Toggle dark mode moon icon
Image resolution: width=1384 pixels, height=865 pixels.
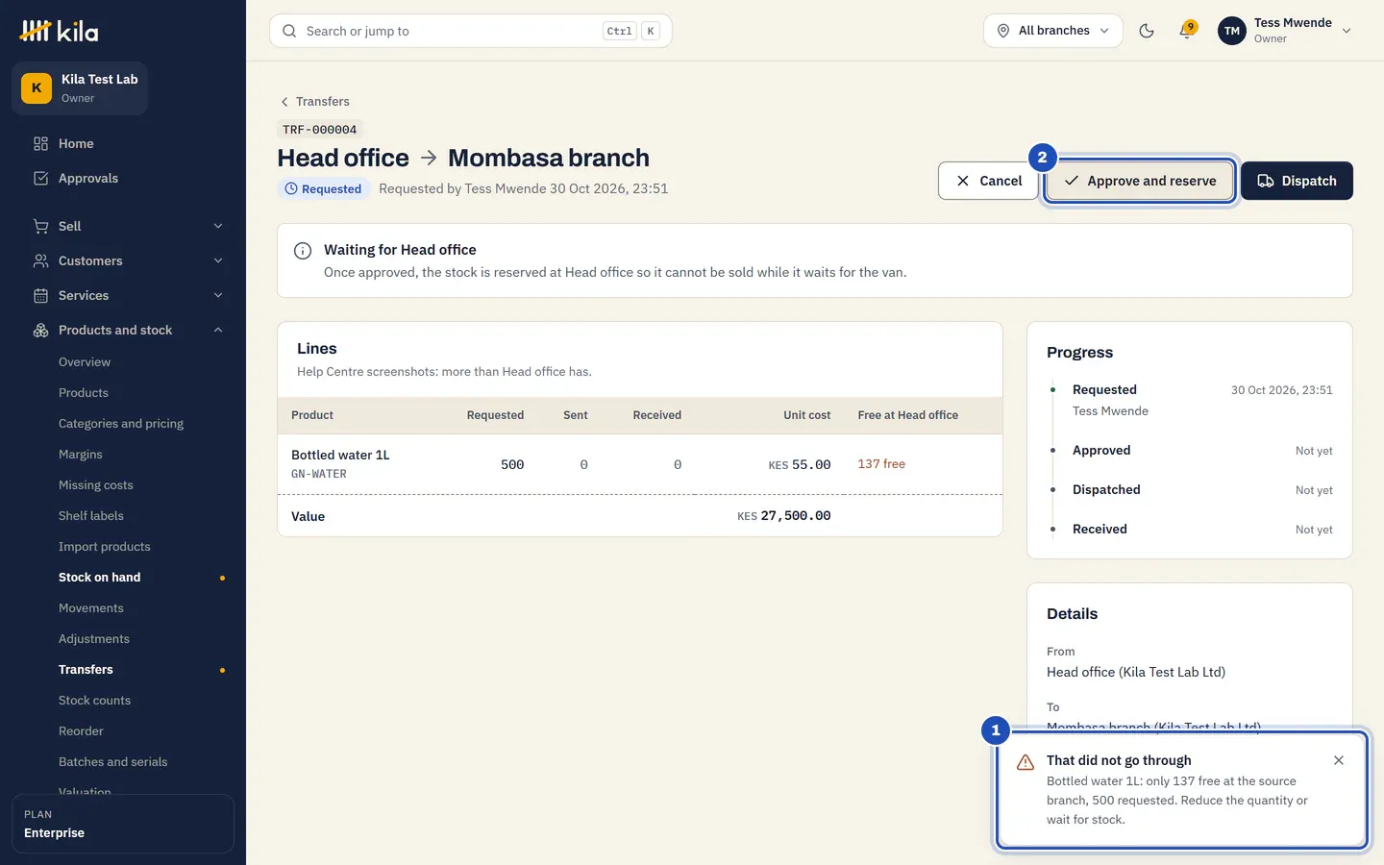(1147, 31)
